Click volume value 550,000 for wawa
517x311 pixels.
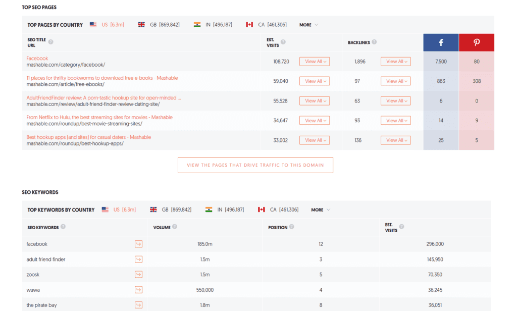(x=205, y=290)
